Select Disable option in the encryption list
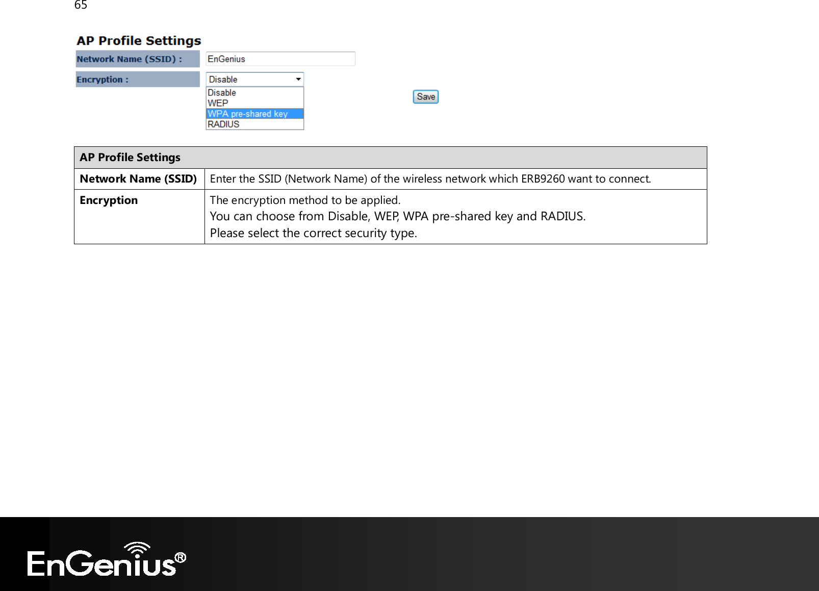Image resolution: width=819 pixels, height=591 pixels. point(254,93)
